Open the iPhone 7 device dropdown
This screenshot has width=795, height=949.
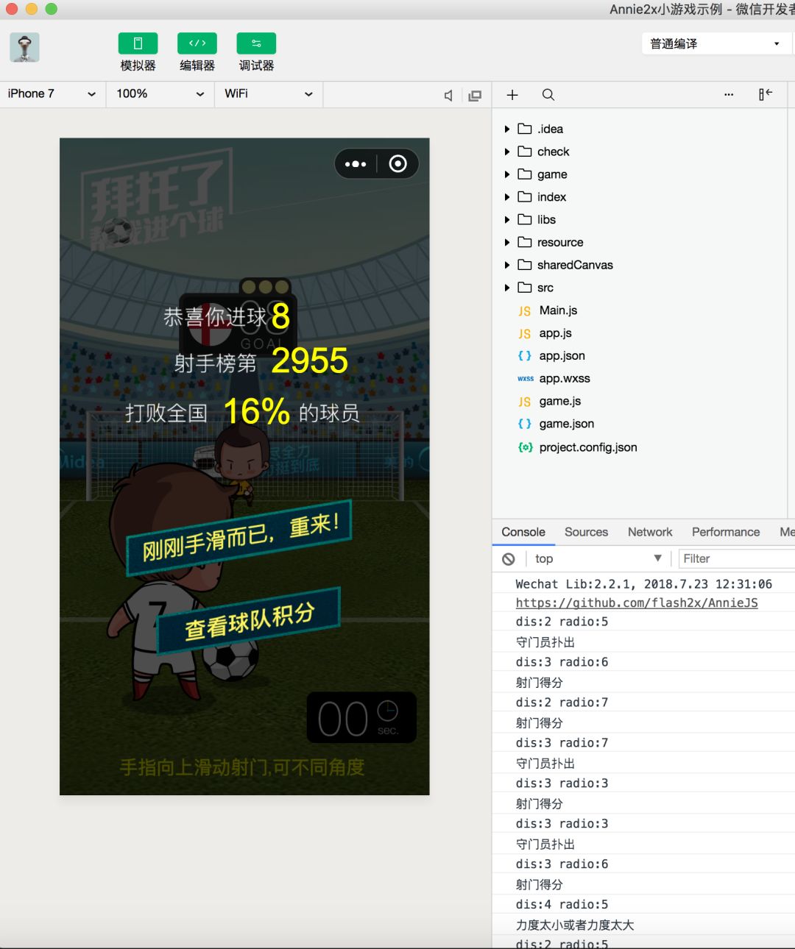click(52, 94)
